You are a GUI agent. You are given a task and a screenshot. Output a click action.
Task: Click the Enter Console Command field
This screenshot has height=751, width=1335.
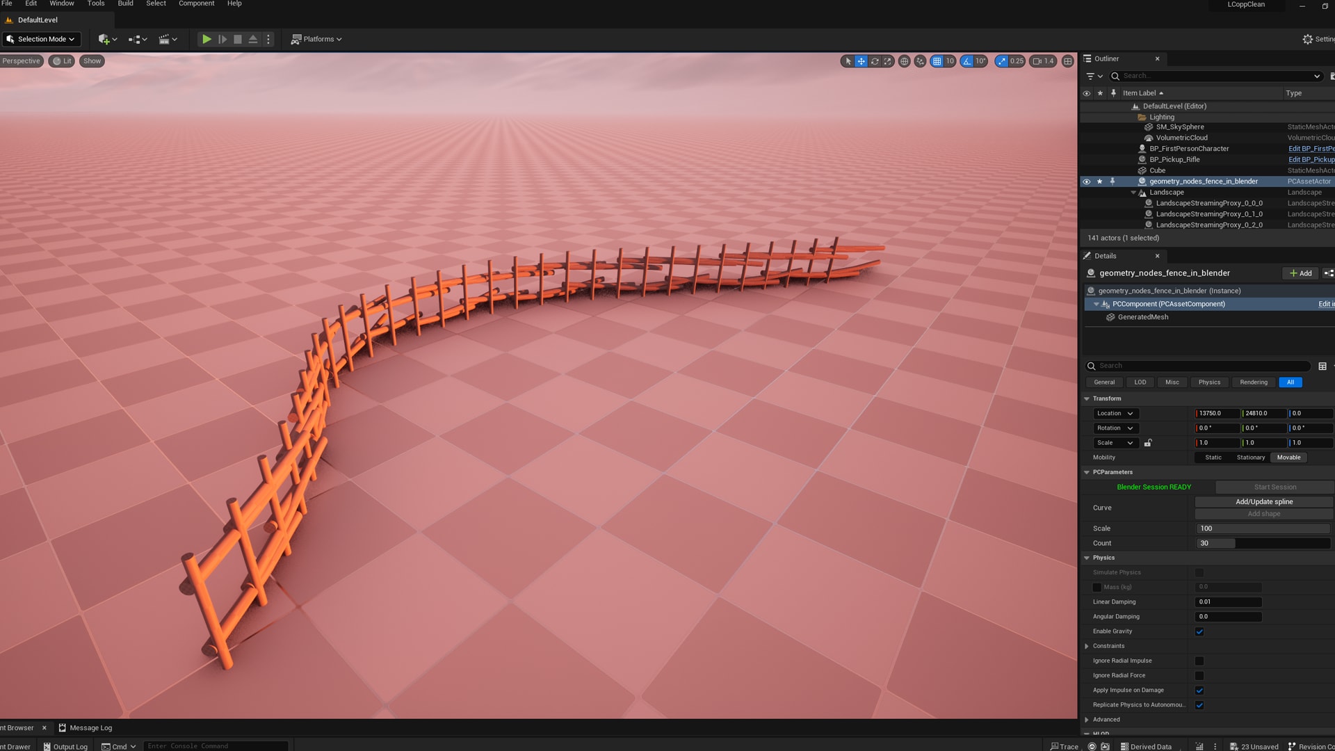tap(216, 745)
